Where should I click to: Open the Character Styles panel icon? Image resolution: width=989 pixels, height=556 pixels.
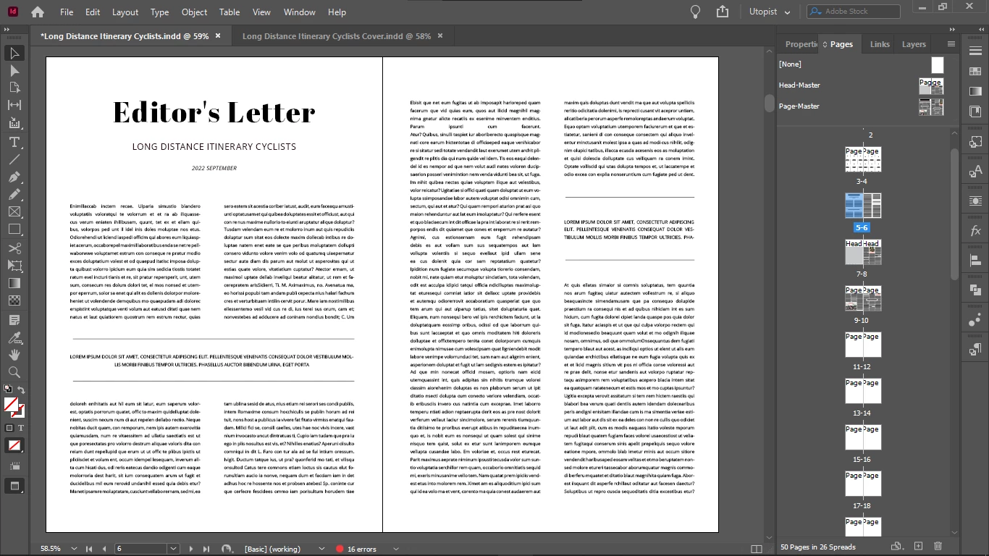point(976,172)
